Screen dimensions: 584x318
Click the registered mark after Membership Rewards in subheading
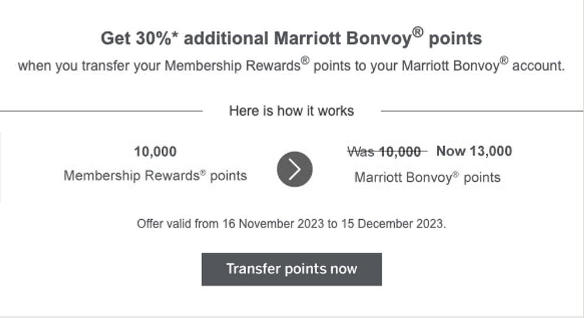click(305, 60)
